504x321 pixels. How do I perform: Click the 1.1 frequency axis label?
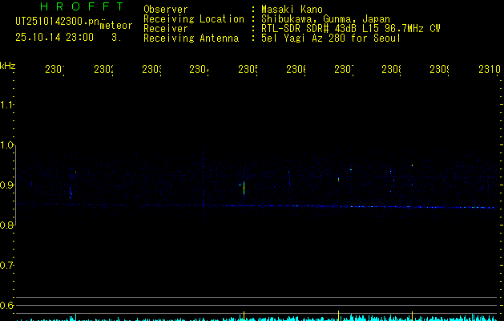[7, 105]
